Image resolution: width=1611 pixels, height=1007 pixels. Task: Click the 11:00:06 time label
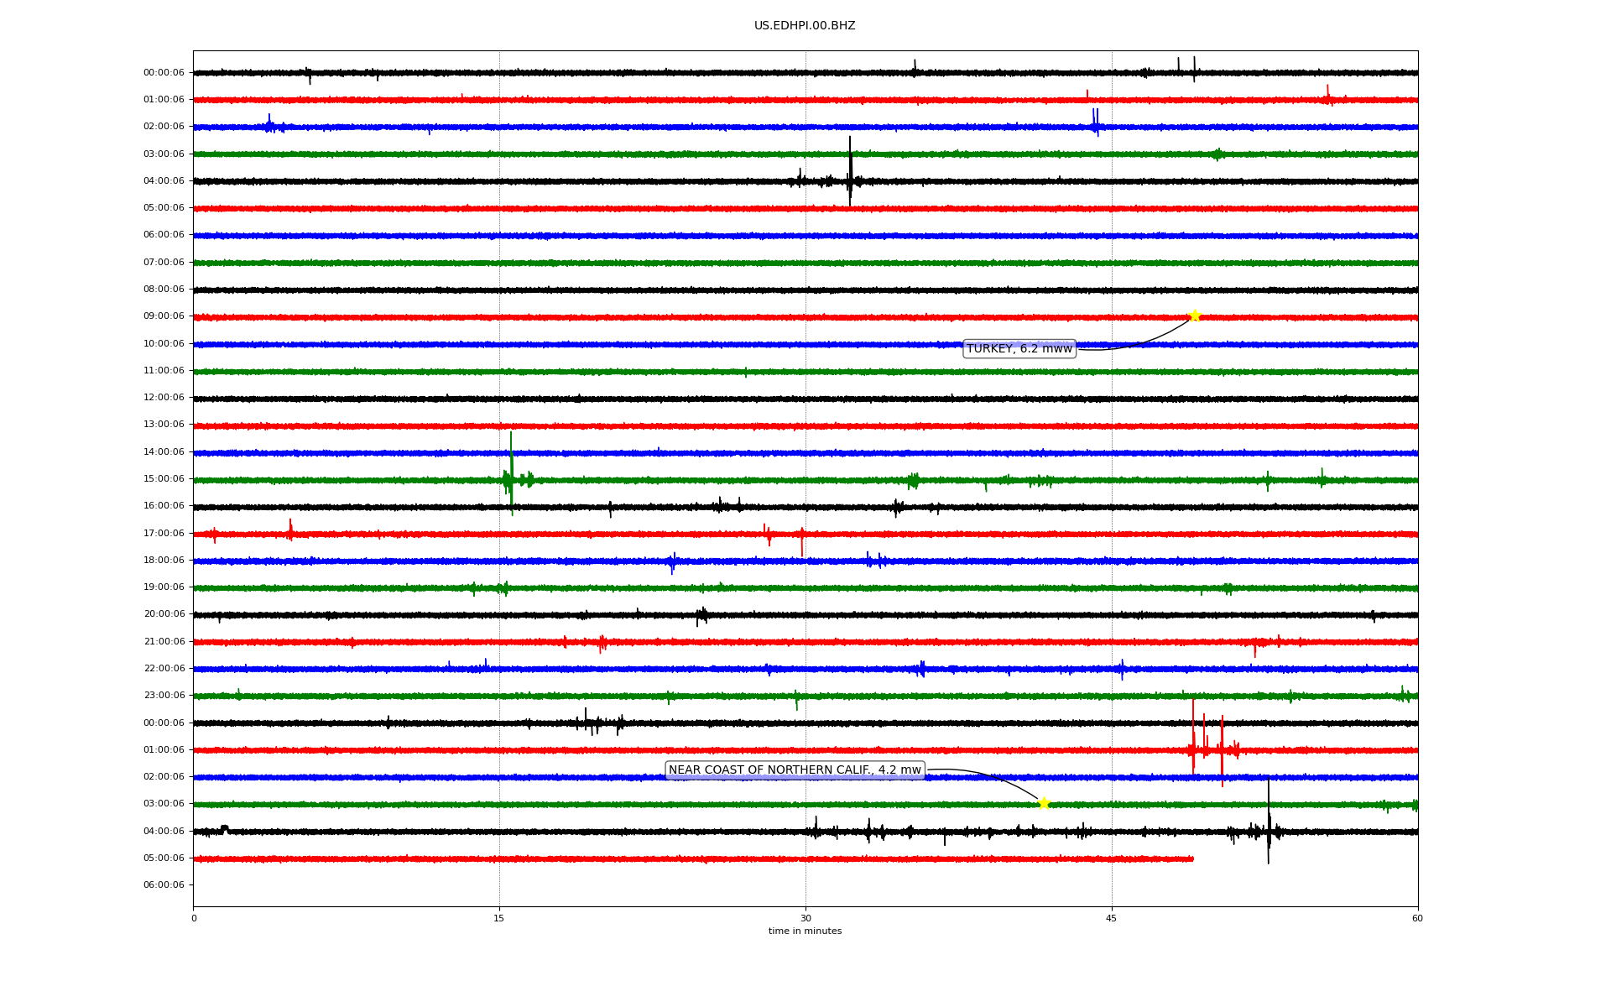pos(164,371)
